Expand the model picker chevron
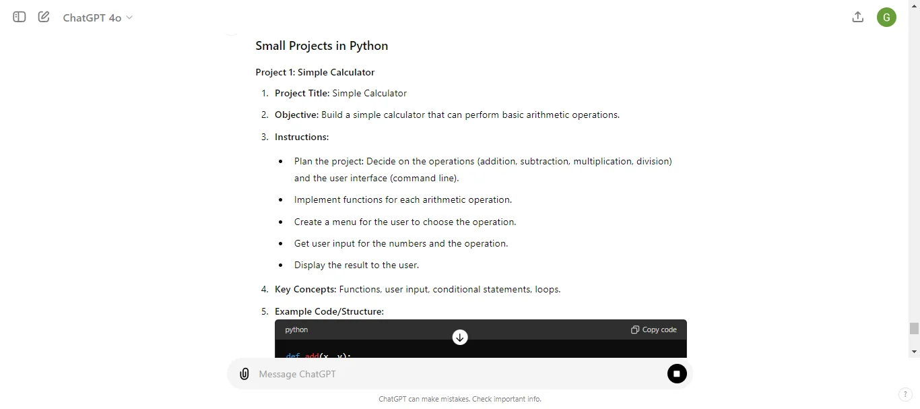The image size is (920, 409). click(x=129, y=18)
